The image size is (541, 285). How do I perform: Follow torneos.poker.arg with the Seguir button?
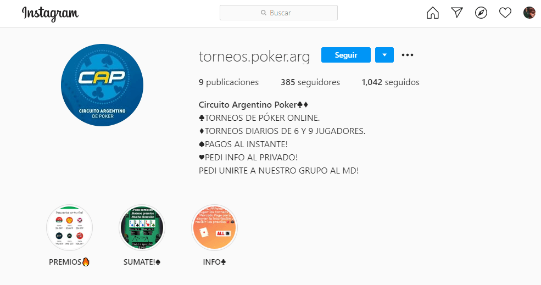pyautogui.click(x=345, y=55)
